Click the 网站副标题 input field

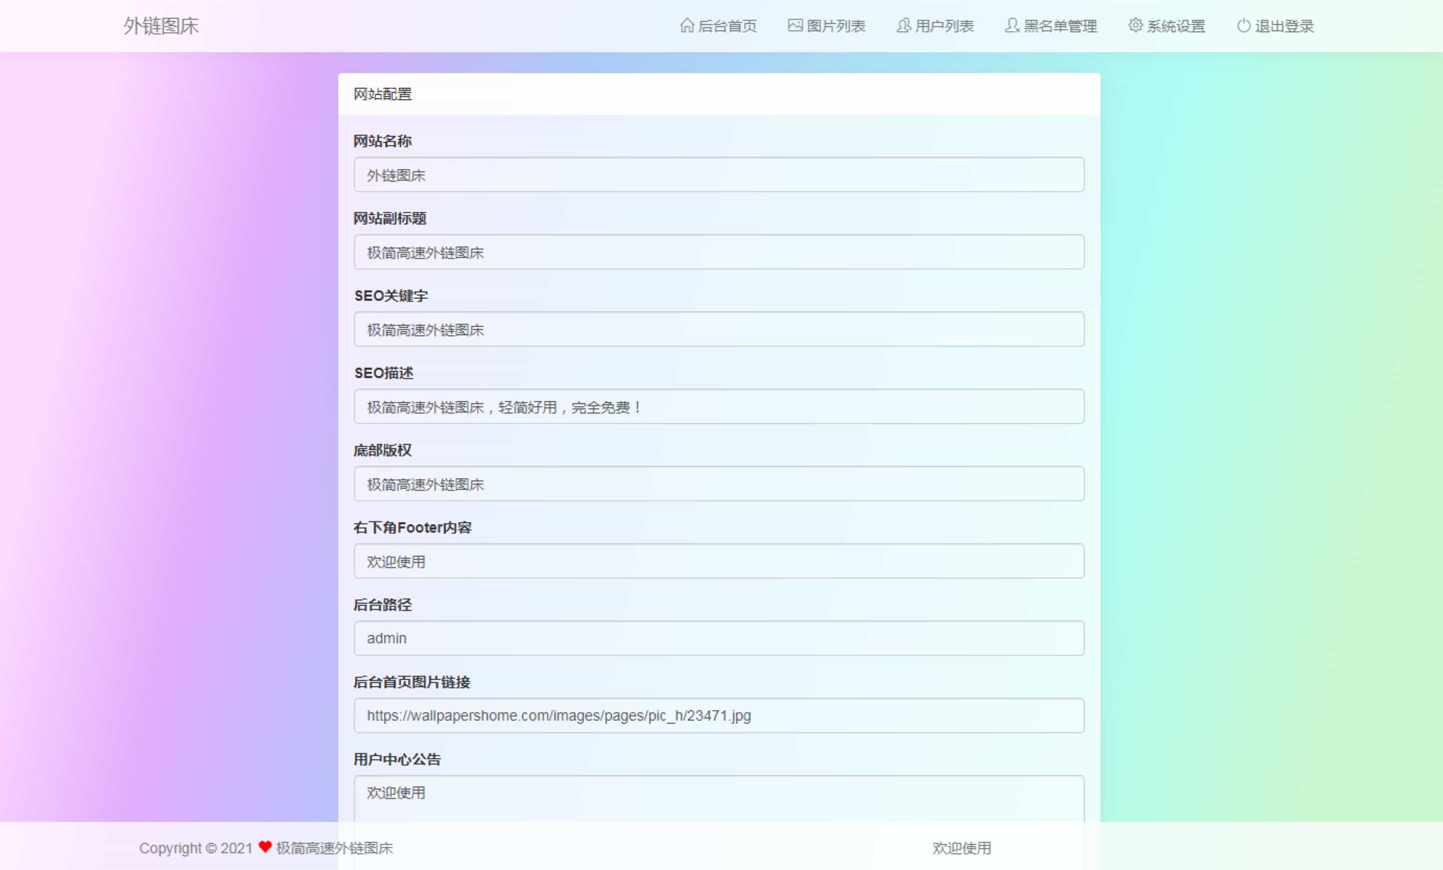point(718,252)
